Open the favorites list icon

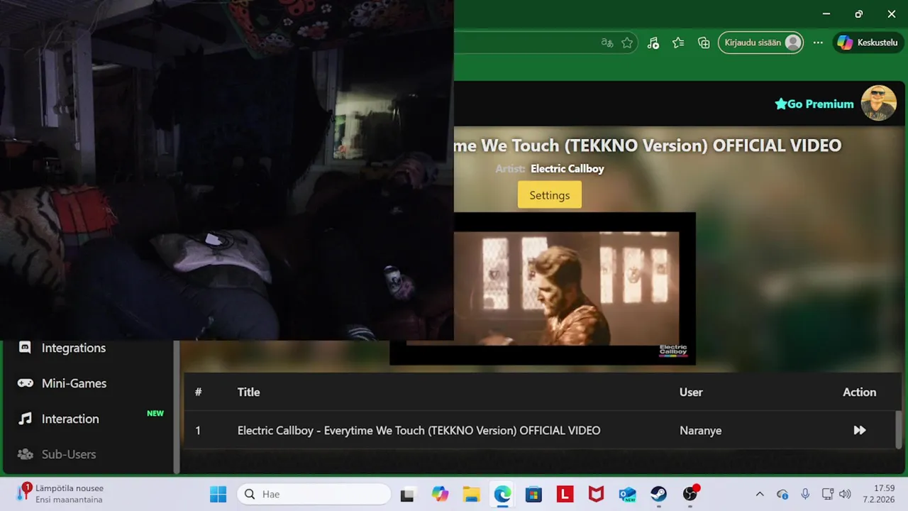[x=678, y=43]
